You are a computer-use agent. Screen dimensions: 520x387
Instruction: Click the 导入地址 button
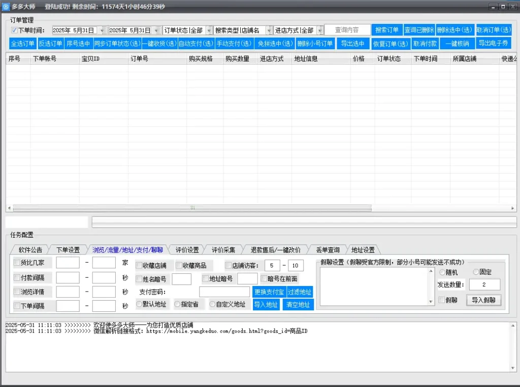tap(266, 304)
